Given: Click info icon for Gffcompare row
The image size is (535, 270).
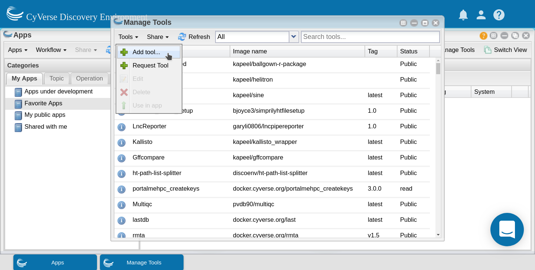Looking at the screenshot, I should 121,158.
